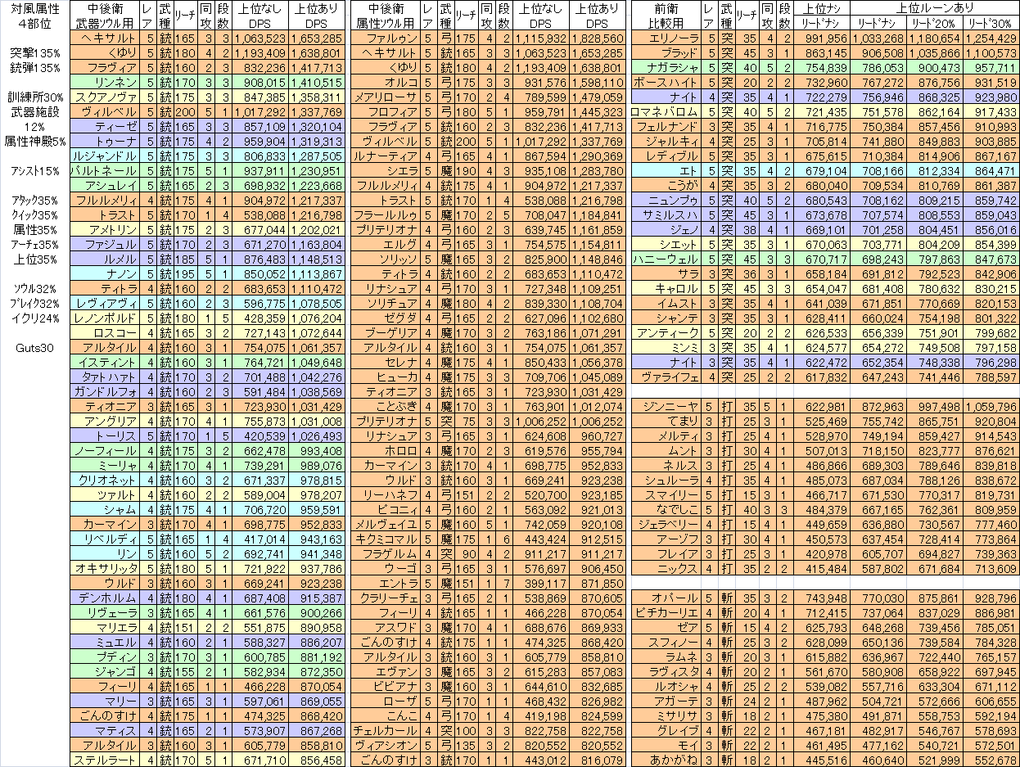Viewport: 1020px width, 767px height.
Task: Click the '1,828,560' DPS value
Action: pos(597,38)
